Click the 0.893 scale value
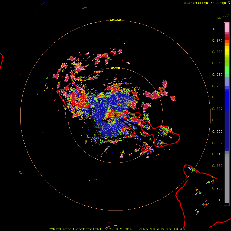The image size is (231, 231). 217,52
